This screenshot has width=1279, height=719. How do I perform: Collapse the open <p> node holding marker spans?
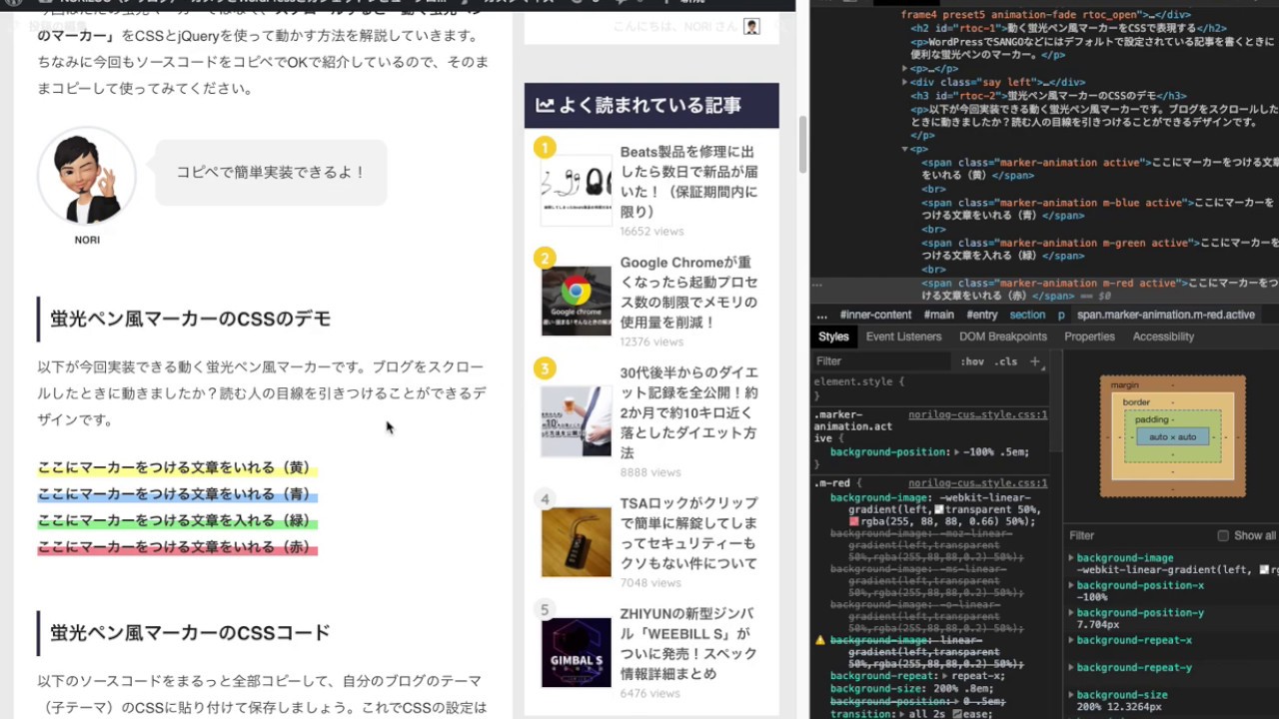[905, 149]
